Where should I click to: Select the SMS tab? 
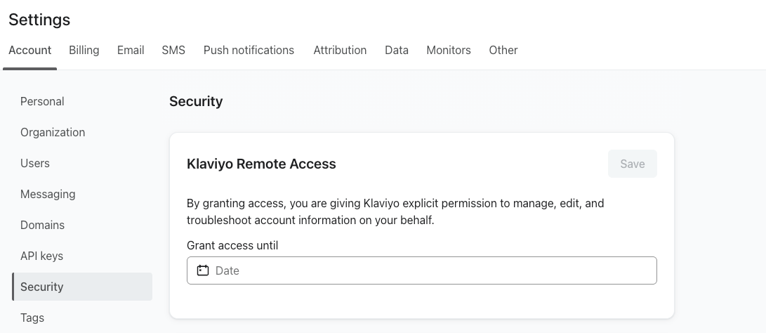(x=173, y=51)
